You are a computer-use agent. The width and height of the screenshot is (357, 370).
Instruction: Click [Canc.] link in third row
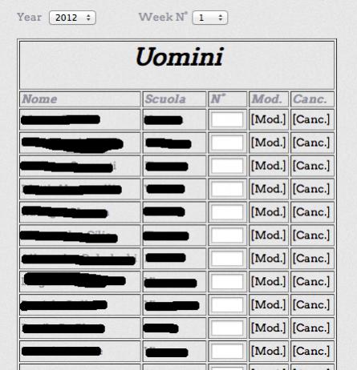click(x=311, y=166)
